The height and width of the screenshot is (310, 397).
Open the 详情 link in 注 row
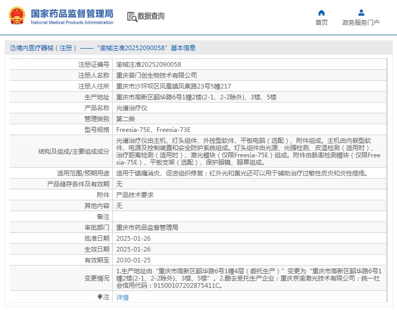(x=123, y=297)
